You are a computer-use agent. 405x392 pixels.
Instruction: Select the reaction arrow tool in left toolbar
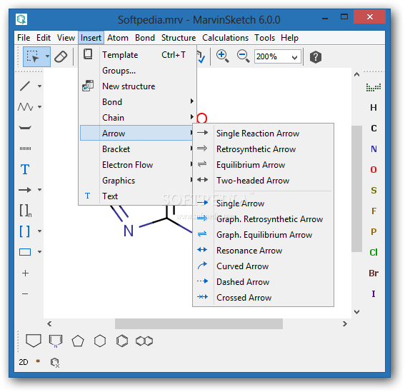point(25,190)
